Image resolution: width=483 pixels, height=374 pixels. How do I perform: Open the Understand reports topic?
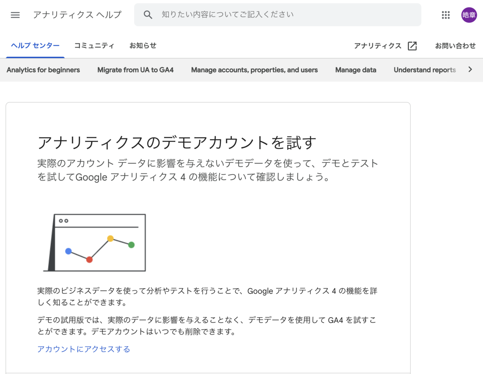point(425,70)
